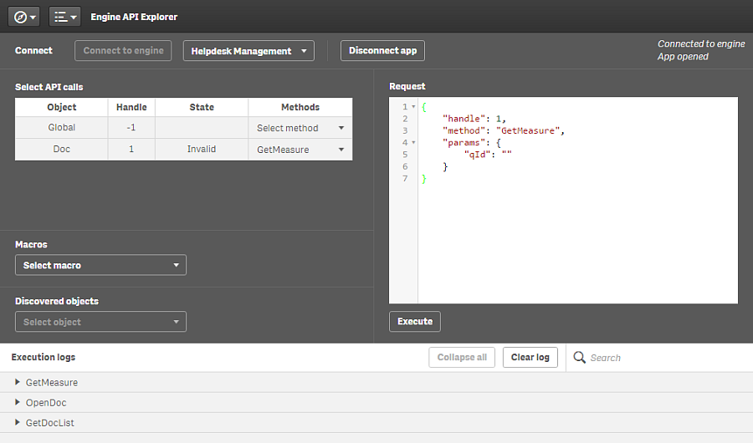This screenshot has width=753, height=443.
Task: Click inside the Request JSON editor
Action: click(x=577, y=234)
